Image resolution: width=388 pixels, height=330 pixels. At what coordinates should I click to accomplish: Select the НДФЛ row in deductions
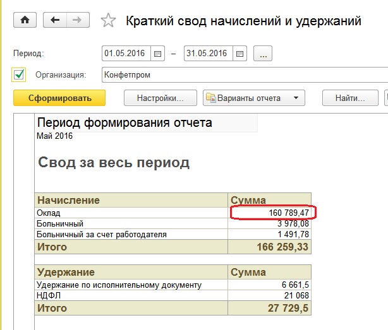[173, 295]
